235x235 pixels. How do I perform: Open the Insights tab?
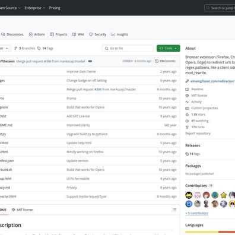point(120,34)
